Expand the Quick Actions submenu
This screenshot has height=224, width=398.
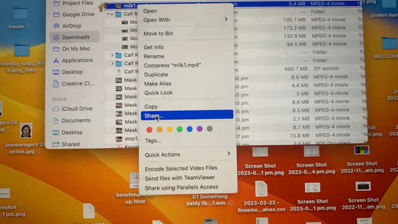(187, 154)
